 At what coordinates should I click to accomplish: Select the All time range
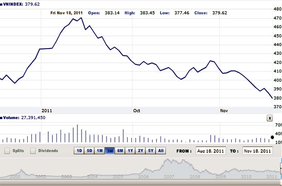(161, 151)
